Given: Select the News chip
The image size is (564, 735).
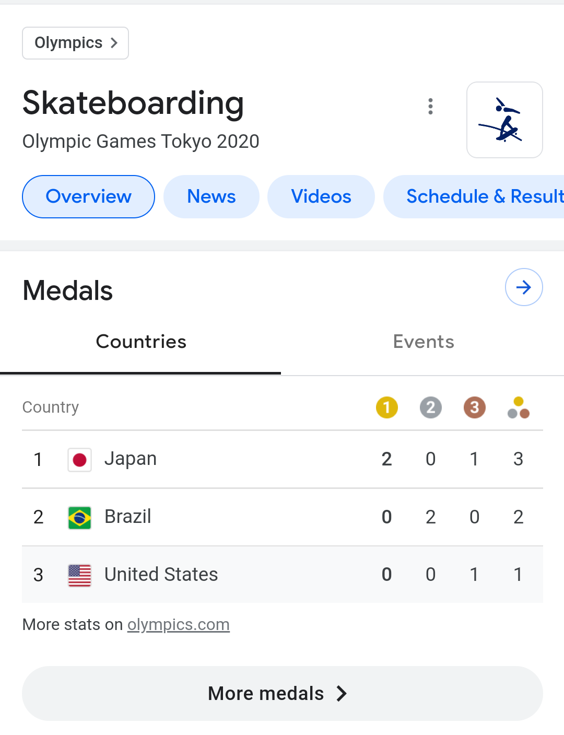Looking at the screenshot, I should pyautogui.click(x=211, y=196).
